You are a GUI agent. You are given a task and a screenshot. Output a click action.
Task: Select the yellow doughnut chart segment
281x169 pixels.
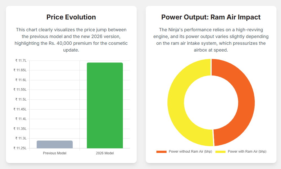[176, 102]
